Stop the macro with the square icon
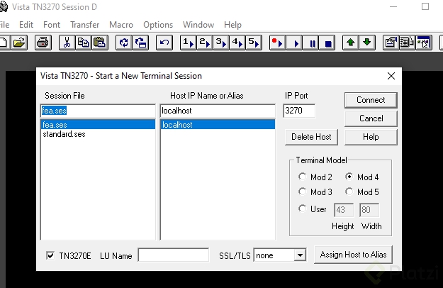 pyautogui.click(x=327, y=43)
